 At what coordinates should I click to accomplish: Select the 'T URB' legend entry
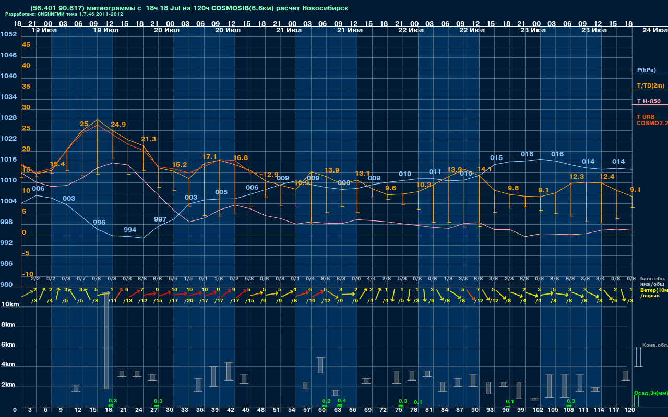tap(646, 117)
